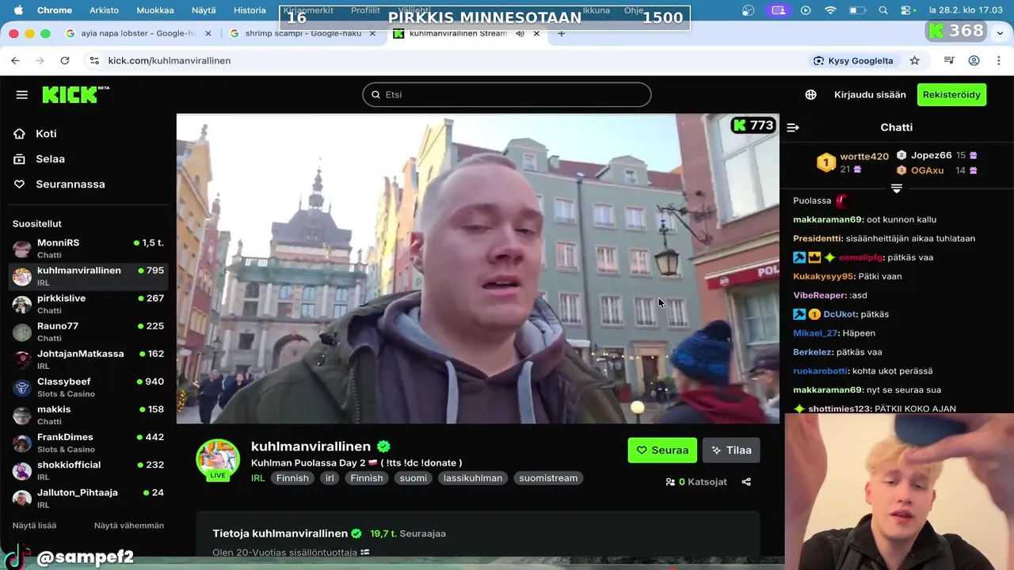Open Rauno77 channel in sidebar
This screenshot has height=570, width=1014.
88,332
